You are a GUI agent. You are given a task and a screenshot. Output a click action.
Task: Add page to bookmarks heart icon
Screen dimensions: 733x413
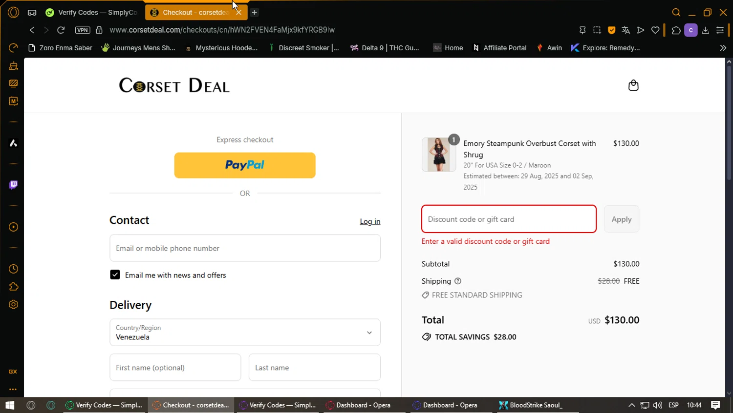click(655, 30)
